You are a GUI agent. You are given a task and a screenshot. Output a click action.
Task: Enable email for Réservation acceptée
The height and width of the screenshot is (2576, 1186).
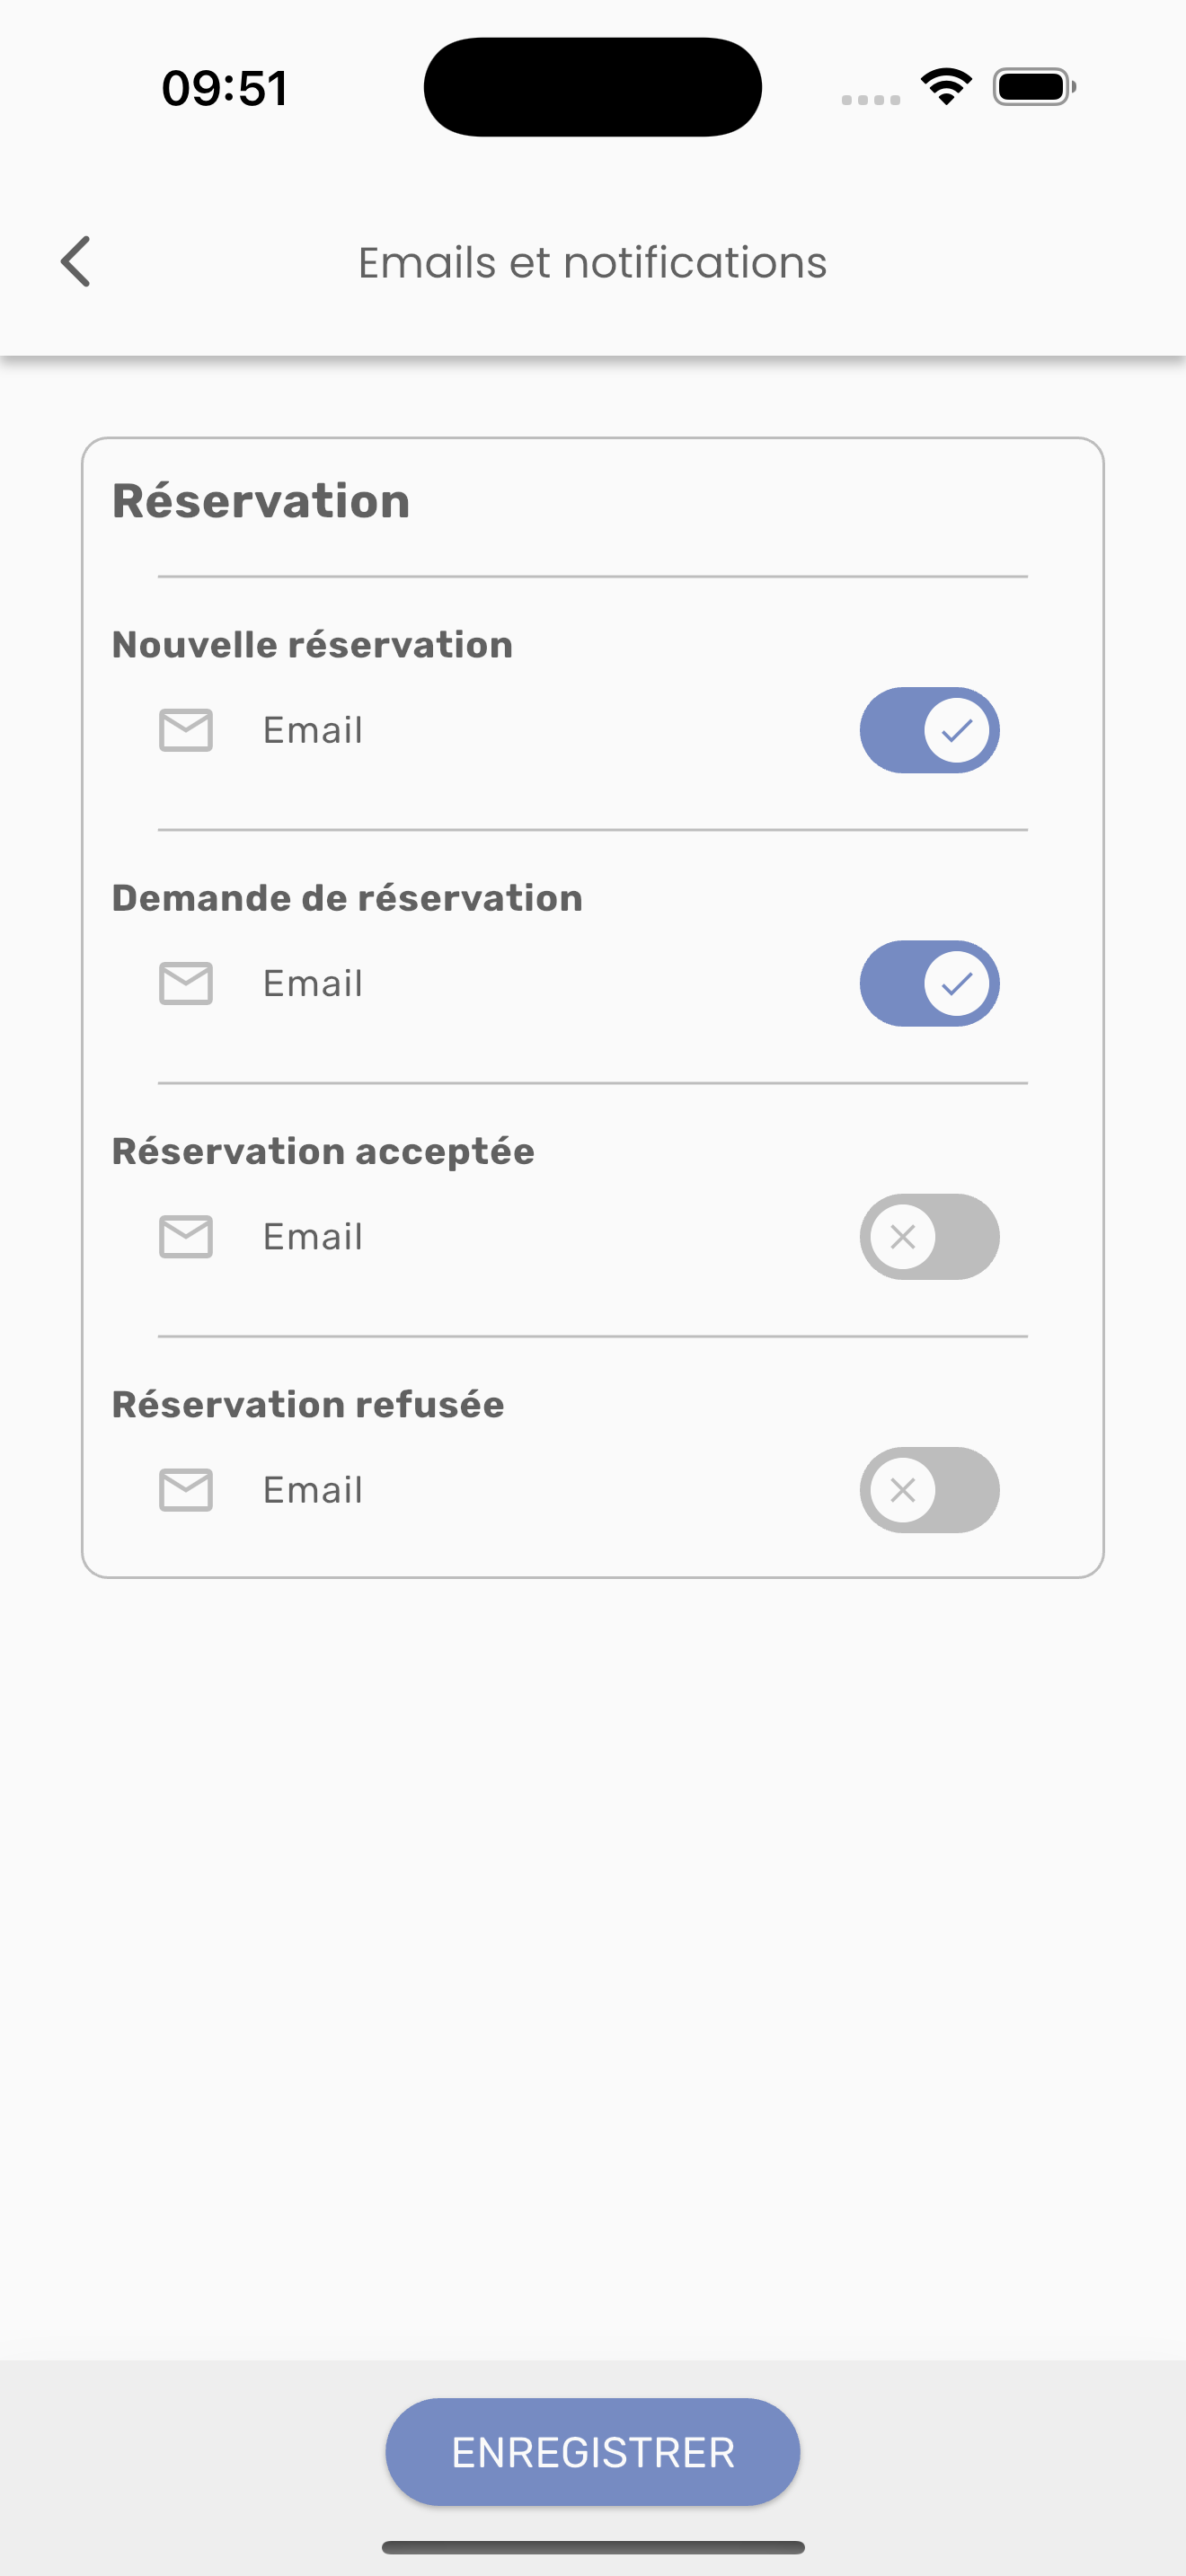pos(929,1236)
